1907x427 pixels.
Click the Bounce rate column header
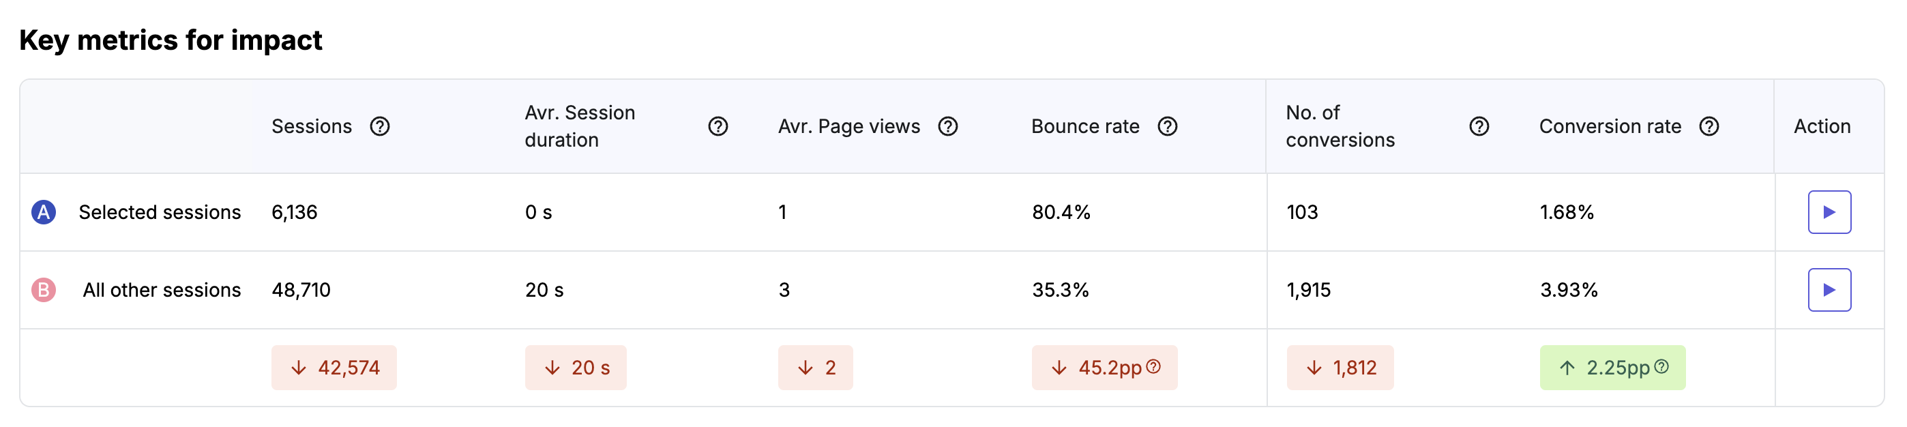(1085, 127)
